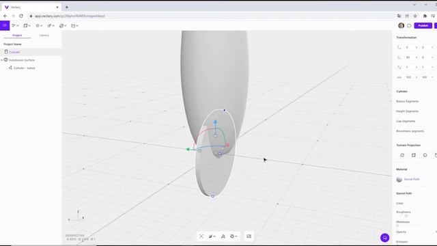This screenshot has width=437, height=246.
Task: Click the rotation field showing 90
Action: click(411, 57)
